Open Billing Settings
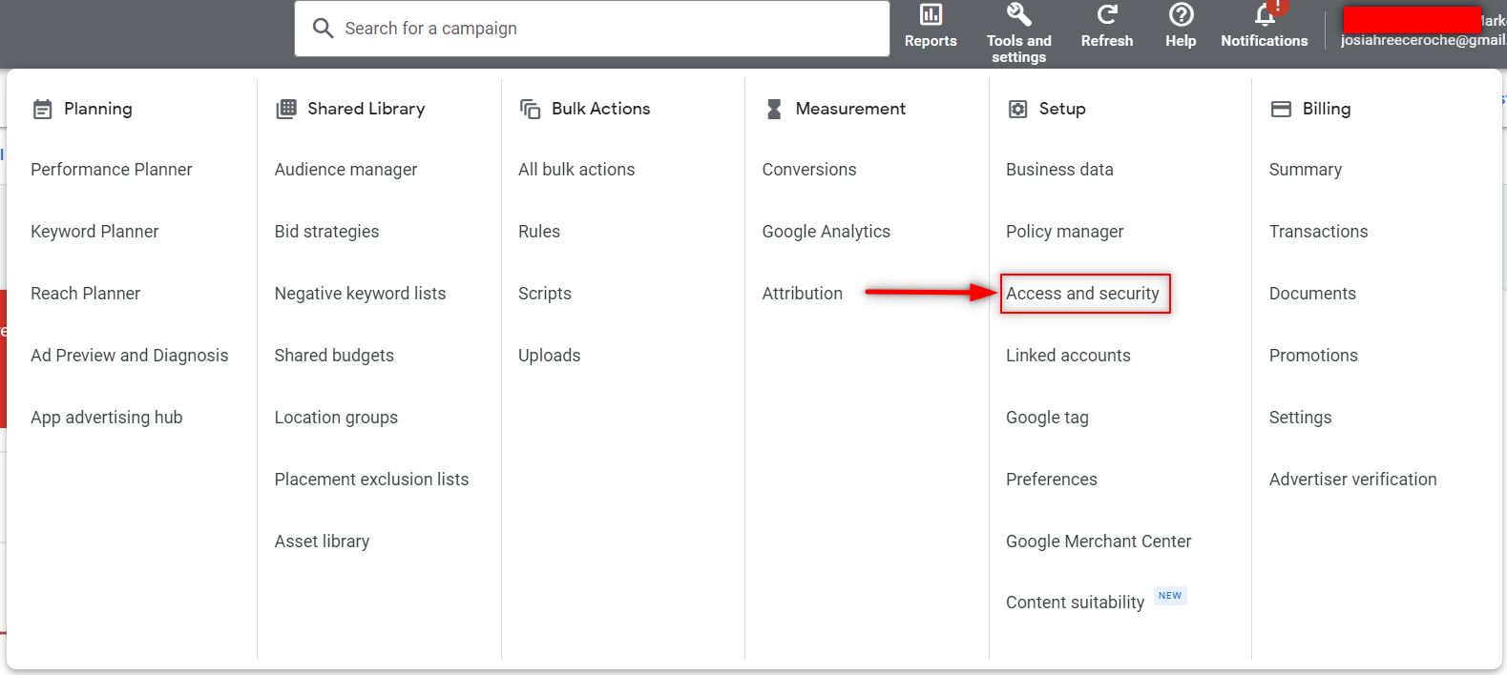This screenshot has width=1507, height=675. tap(1300, 418)
